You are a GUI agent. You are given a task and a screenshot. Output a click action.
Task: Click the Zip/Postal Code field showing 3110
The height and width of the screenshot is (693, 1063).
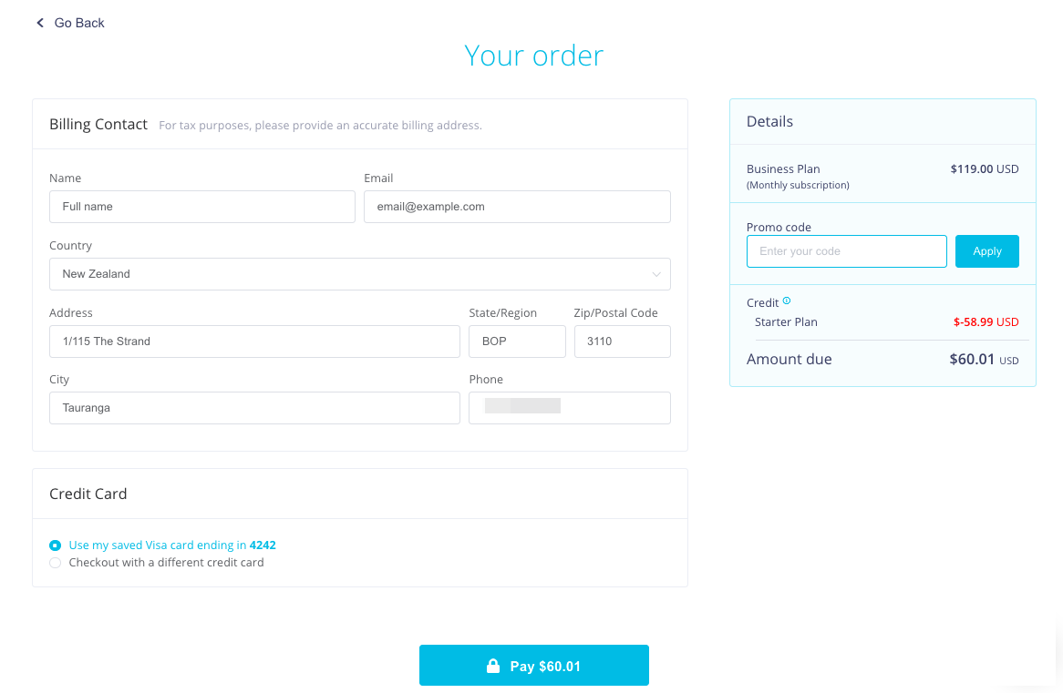[x=623, y=341]
